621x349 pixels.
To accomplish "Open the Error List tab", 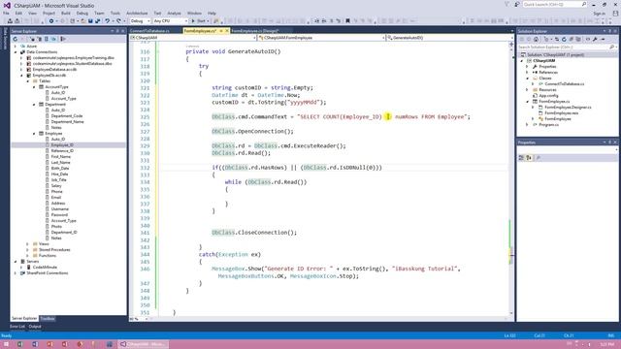I will [17, 327].
